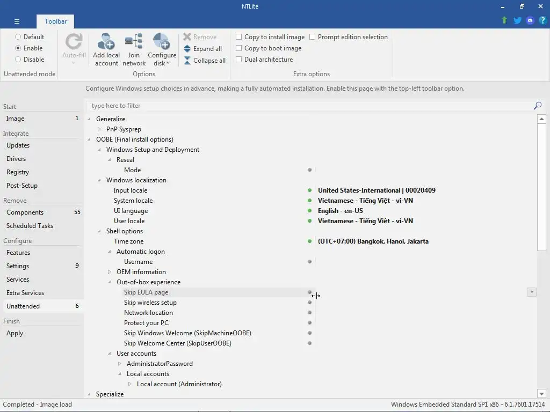The width and height of the screenshot is (550, 412).
Task: Open the Discord icon link
Action: tap(530, 20)
